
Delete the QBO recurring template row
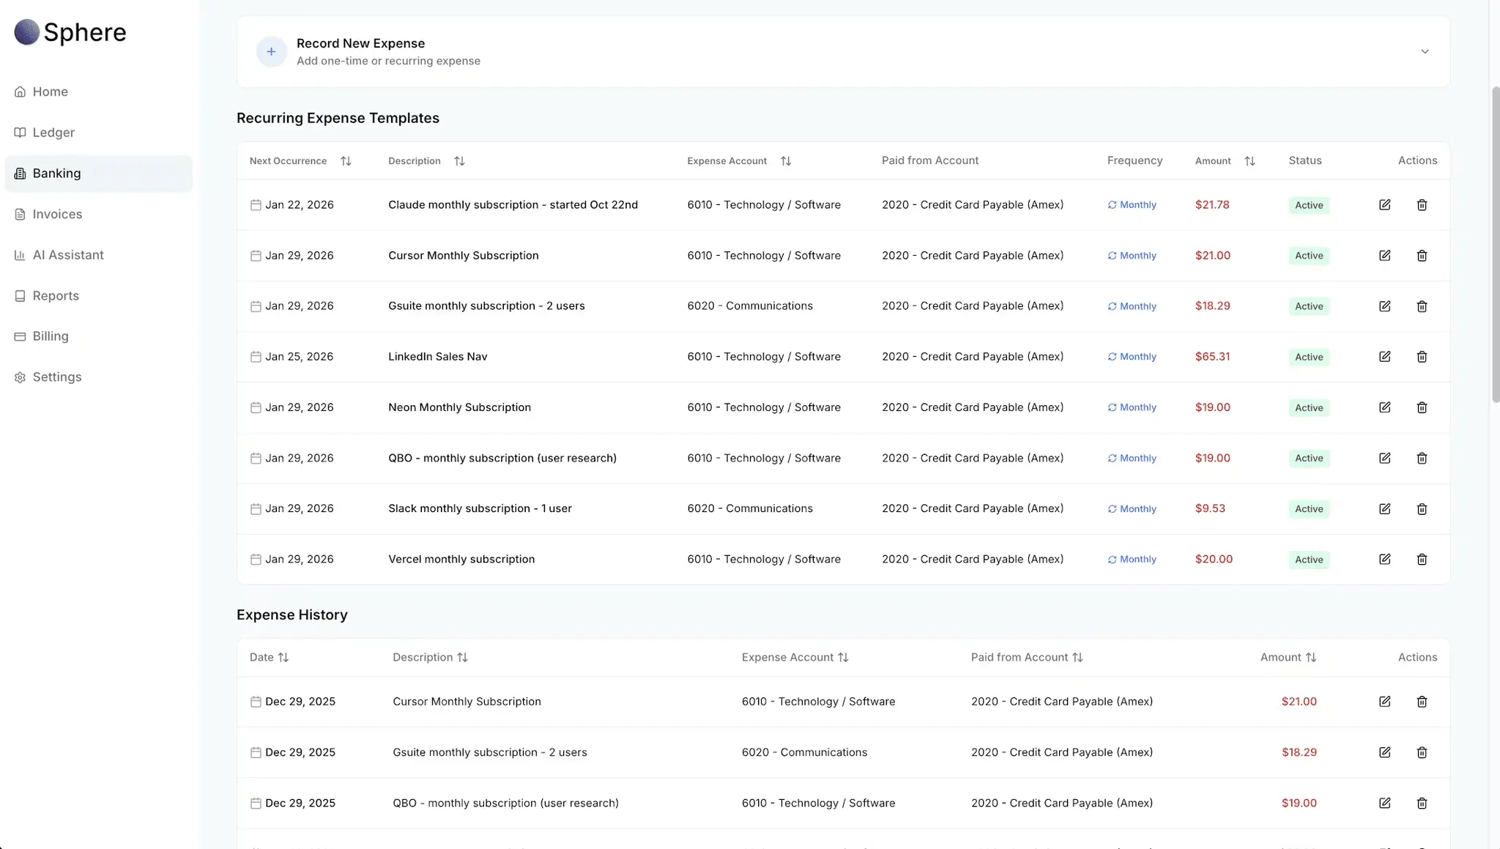tap(1422, 458)
